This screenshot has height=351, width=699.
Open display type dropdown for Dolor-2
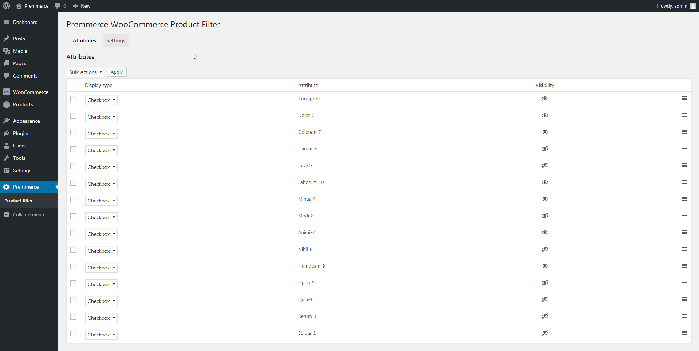coord(101,117)
